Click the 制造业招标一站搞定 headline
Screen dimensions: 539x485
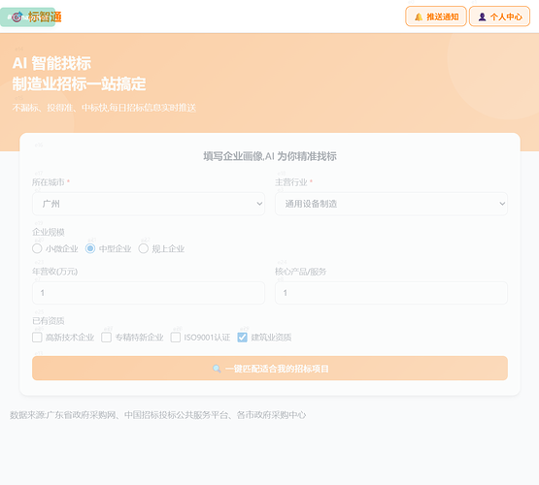(x=79, y=84)
